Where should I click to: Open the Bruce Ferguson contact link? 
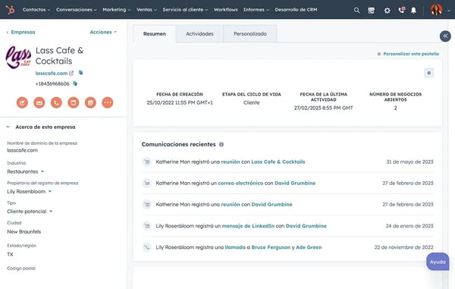click(x=271, y=247)
